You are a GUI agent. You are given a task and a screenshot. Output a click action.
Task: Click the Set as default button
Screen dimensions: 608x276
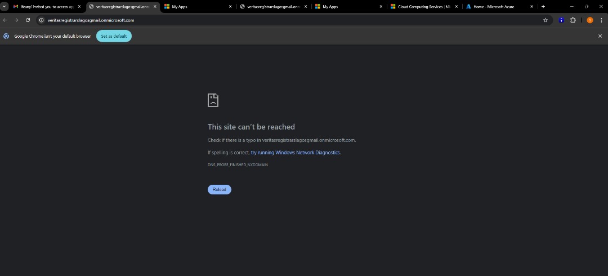(x=114, y=36)
